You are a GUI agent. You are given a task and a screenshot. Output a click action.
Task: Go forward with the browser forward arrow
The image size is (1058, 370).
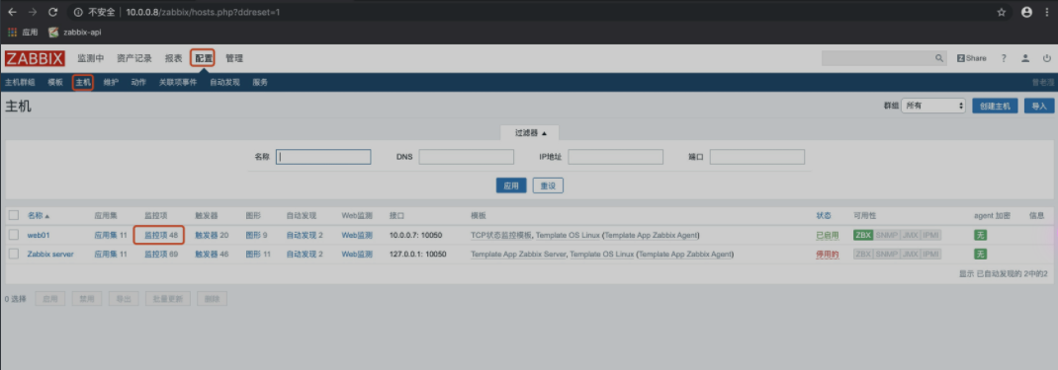point(33,12)
